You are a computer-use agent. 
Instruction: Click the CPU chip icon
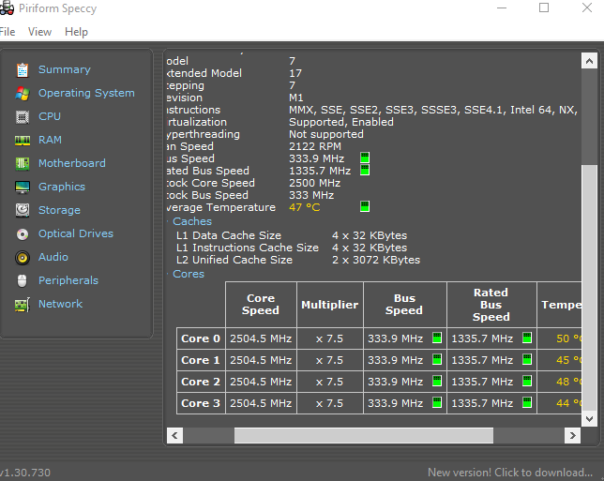coord(23,116)
